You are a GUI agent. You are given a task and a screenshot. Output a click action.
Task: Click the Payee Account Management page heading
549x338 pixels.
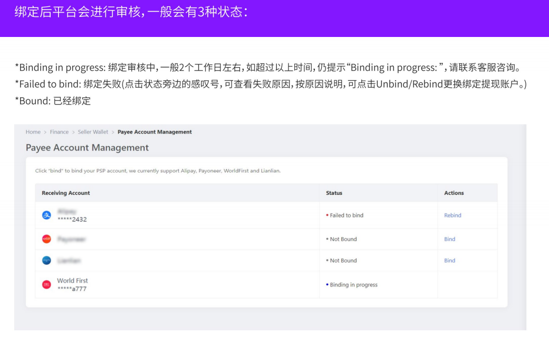tap(87, 148)
